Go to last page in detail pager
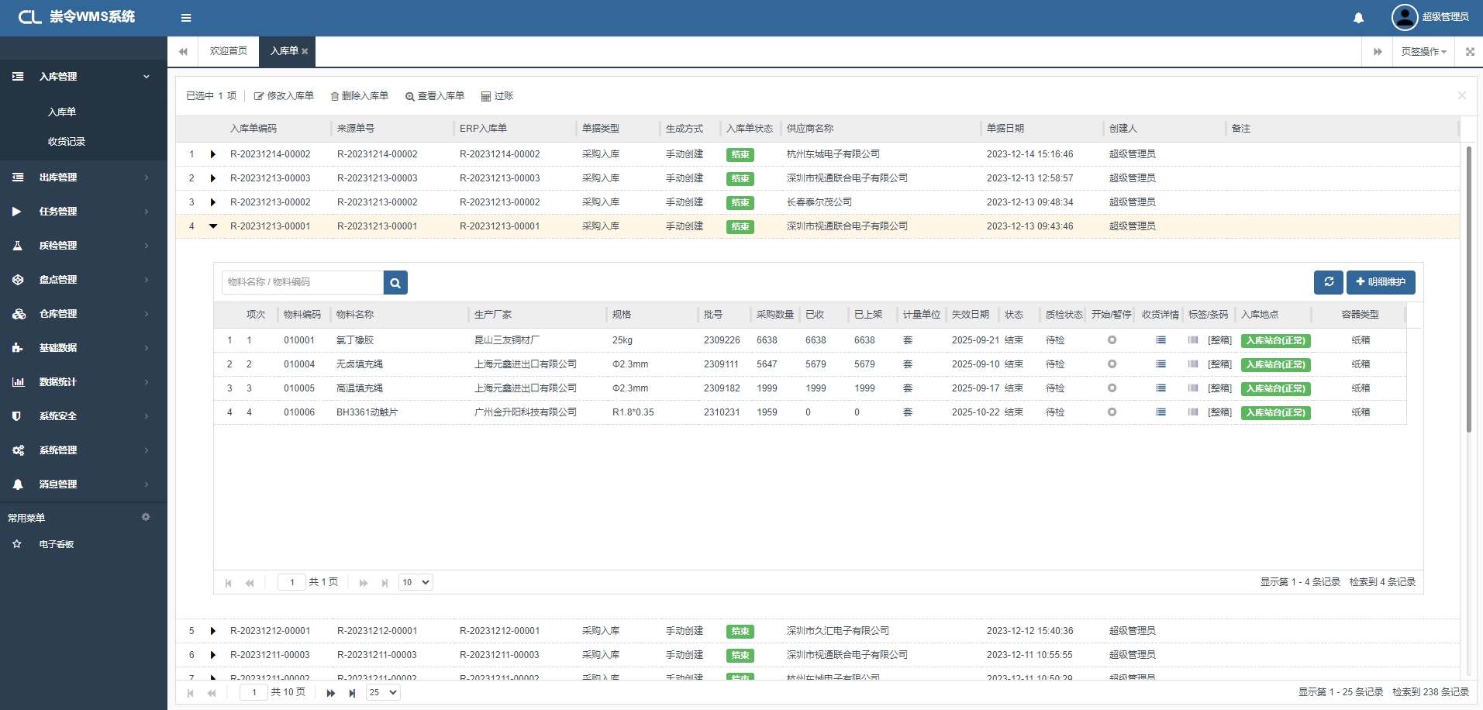The image size is (1483, 710). click(385, 583)
